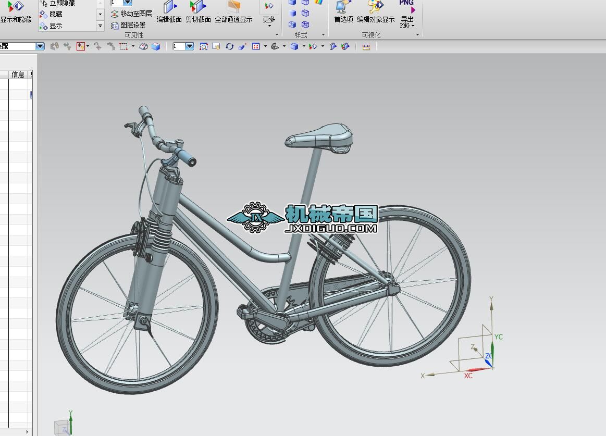Viewport: 606px width, 436px height.
Task: Open Preferences (首选项) in visualization group
Action: pos(343,12)
